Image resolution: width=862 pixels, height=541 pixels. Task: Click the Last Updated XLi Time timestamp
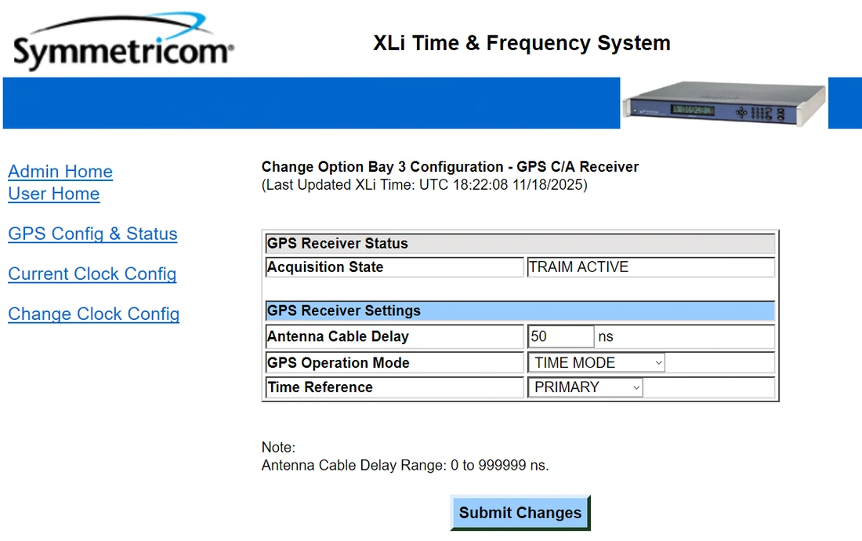click(x=424, y=185)
